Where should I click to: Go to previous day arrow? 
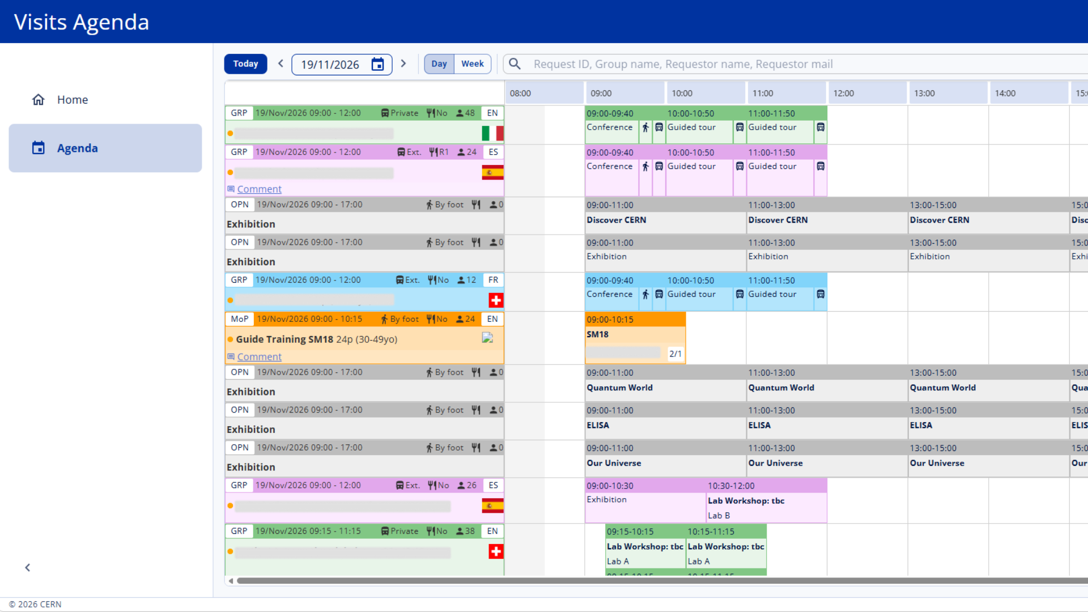(x=280, y=63)
